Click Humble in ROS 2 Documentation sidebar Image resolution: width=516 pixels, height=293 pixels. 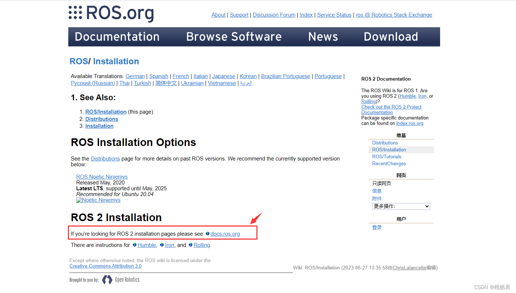[408, 96]
